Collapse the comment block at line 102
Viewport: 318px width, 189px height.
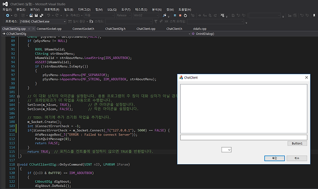pos(18,96)
